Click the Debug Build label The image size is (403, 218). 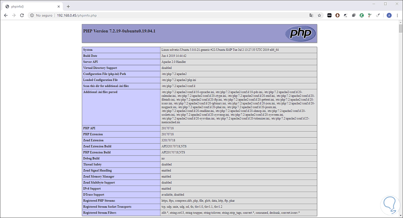(91, 158)
